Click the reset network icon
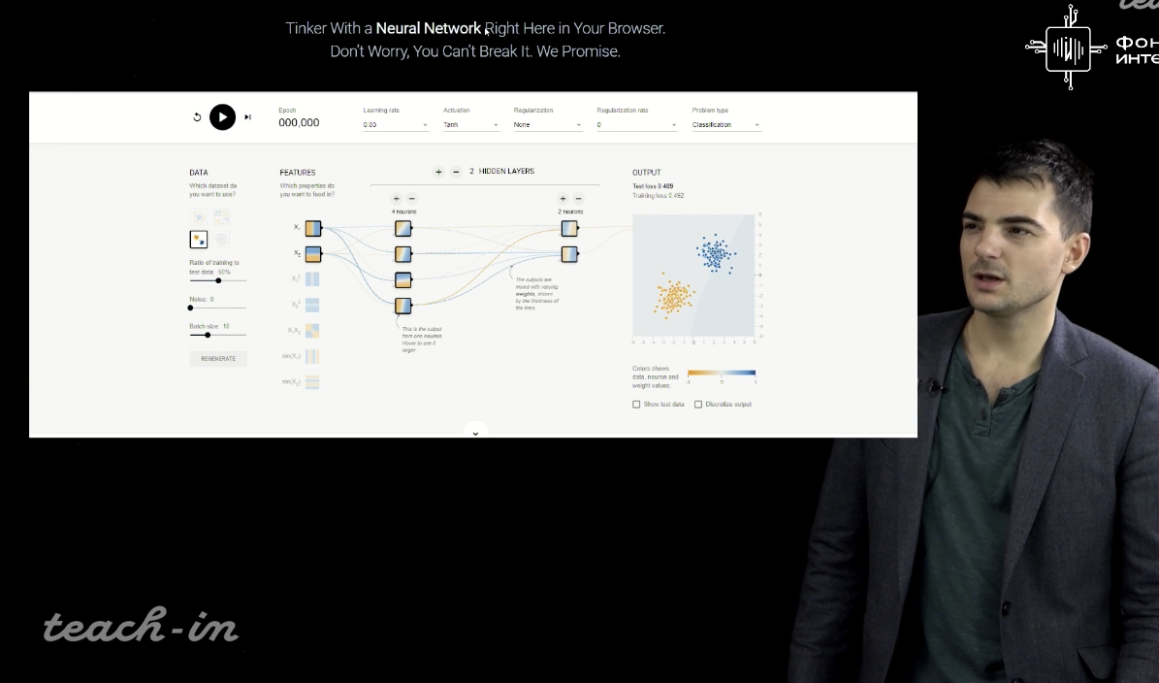The image size is (1159, 683). point(197,117)
